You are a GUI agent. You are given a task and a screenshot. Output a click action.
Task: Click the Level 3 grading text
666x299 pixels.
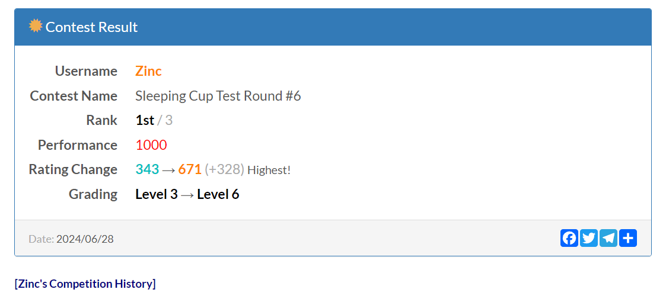tap(157, 194)
